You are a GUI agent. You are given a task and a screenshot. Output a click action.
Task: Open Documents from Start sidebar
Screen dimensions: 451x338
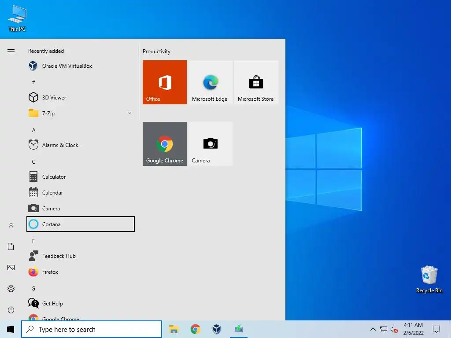tap(11, 246)
